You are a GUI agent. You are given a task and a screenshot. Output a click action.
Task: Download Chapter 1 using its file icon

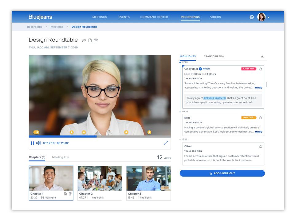coord(65,194)
